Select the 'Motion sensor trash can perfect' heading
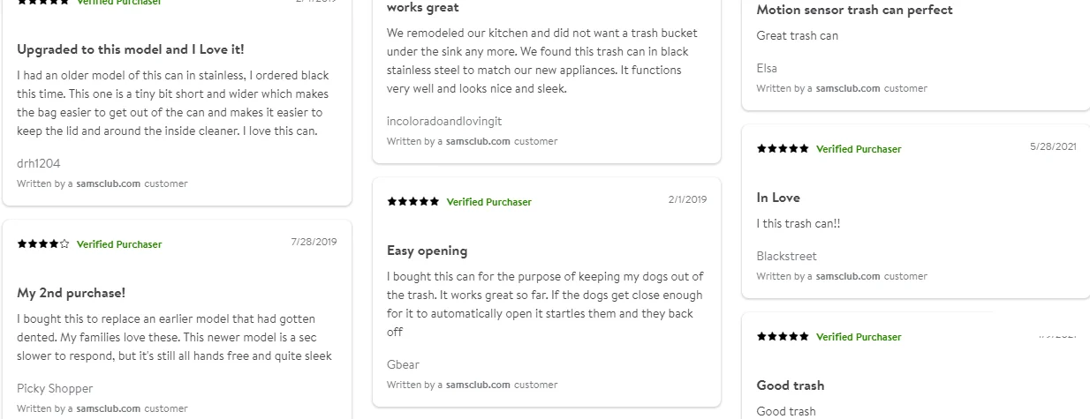 (x=854, y=10)
